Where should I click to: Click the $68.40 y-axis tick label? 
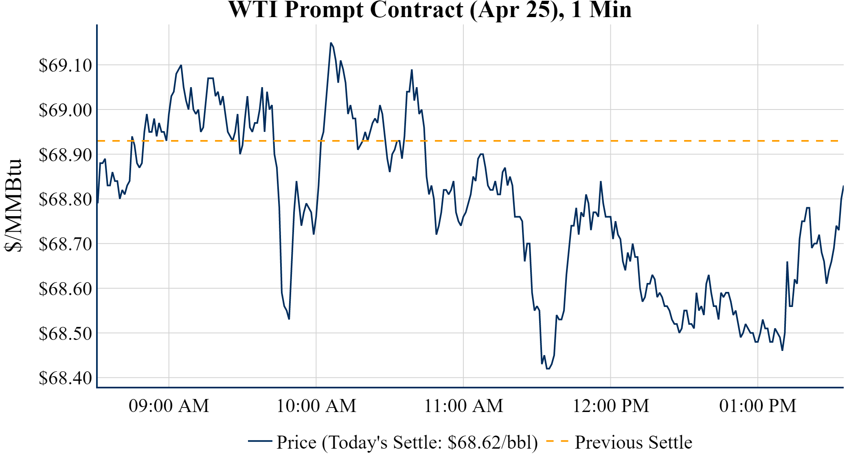66,378
